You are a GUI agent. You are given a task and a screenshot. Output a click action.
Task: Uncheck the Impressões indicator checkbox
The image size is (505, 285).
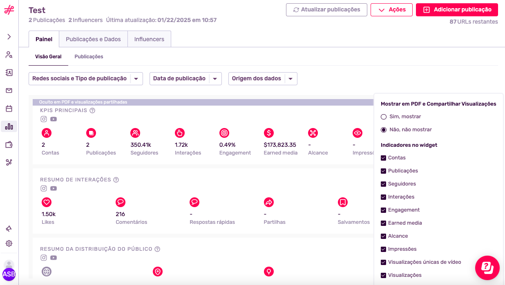point(383,249)
